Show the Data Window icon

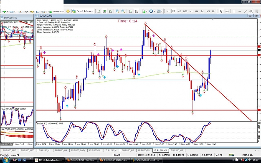coord(26,11)
